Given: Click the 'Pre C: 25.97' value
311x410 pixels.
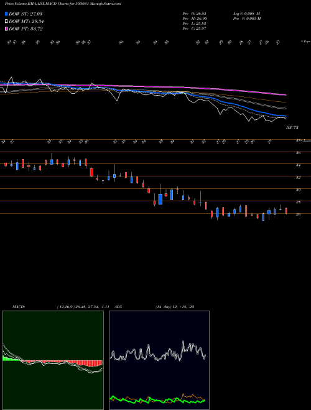Looking at the screenshot, I should pyautogui.click(x=195, y=29).
